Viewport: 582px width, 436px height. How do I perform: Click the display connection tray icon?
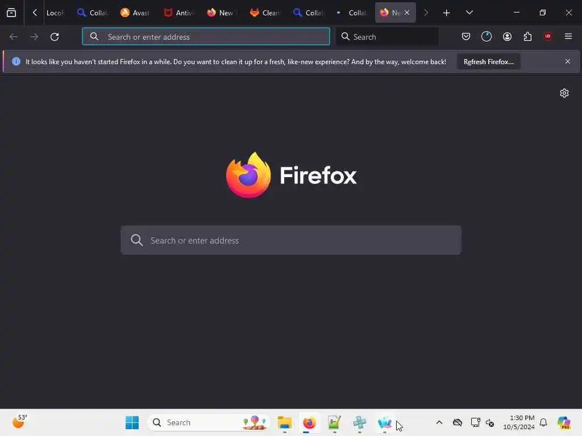(x=475, y=422)
